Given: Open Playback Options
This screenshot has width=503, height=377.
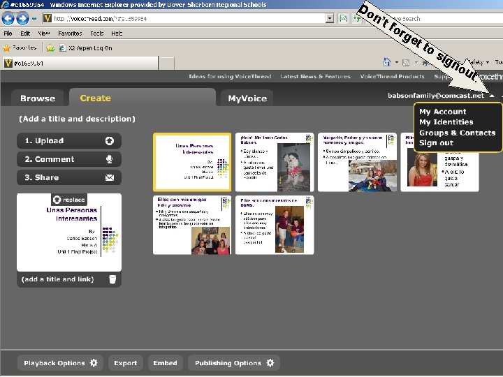Looking at the screenshot, I should click(60, 363).
